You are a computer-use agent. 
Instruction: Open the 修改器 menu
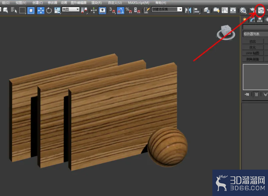53,3
